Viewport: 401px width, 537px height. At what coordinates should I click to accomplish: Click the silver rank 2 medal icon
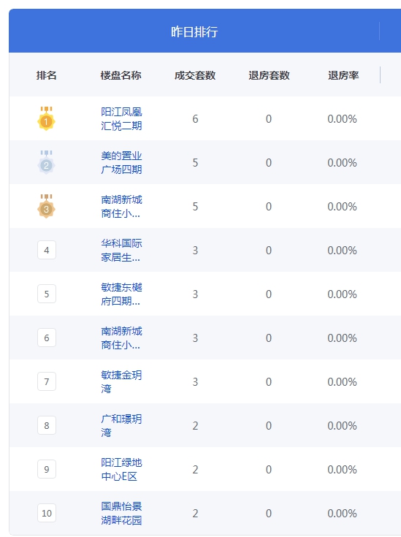point(46,162)
